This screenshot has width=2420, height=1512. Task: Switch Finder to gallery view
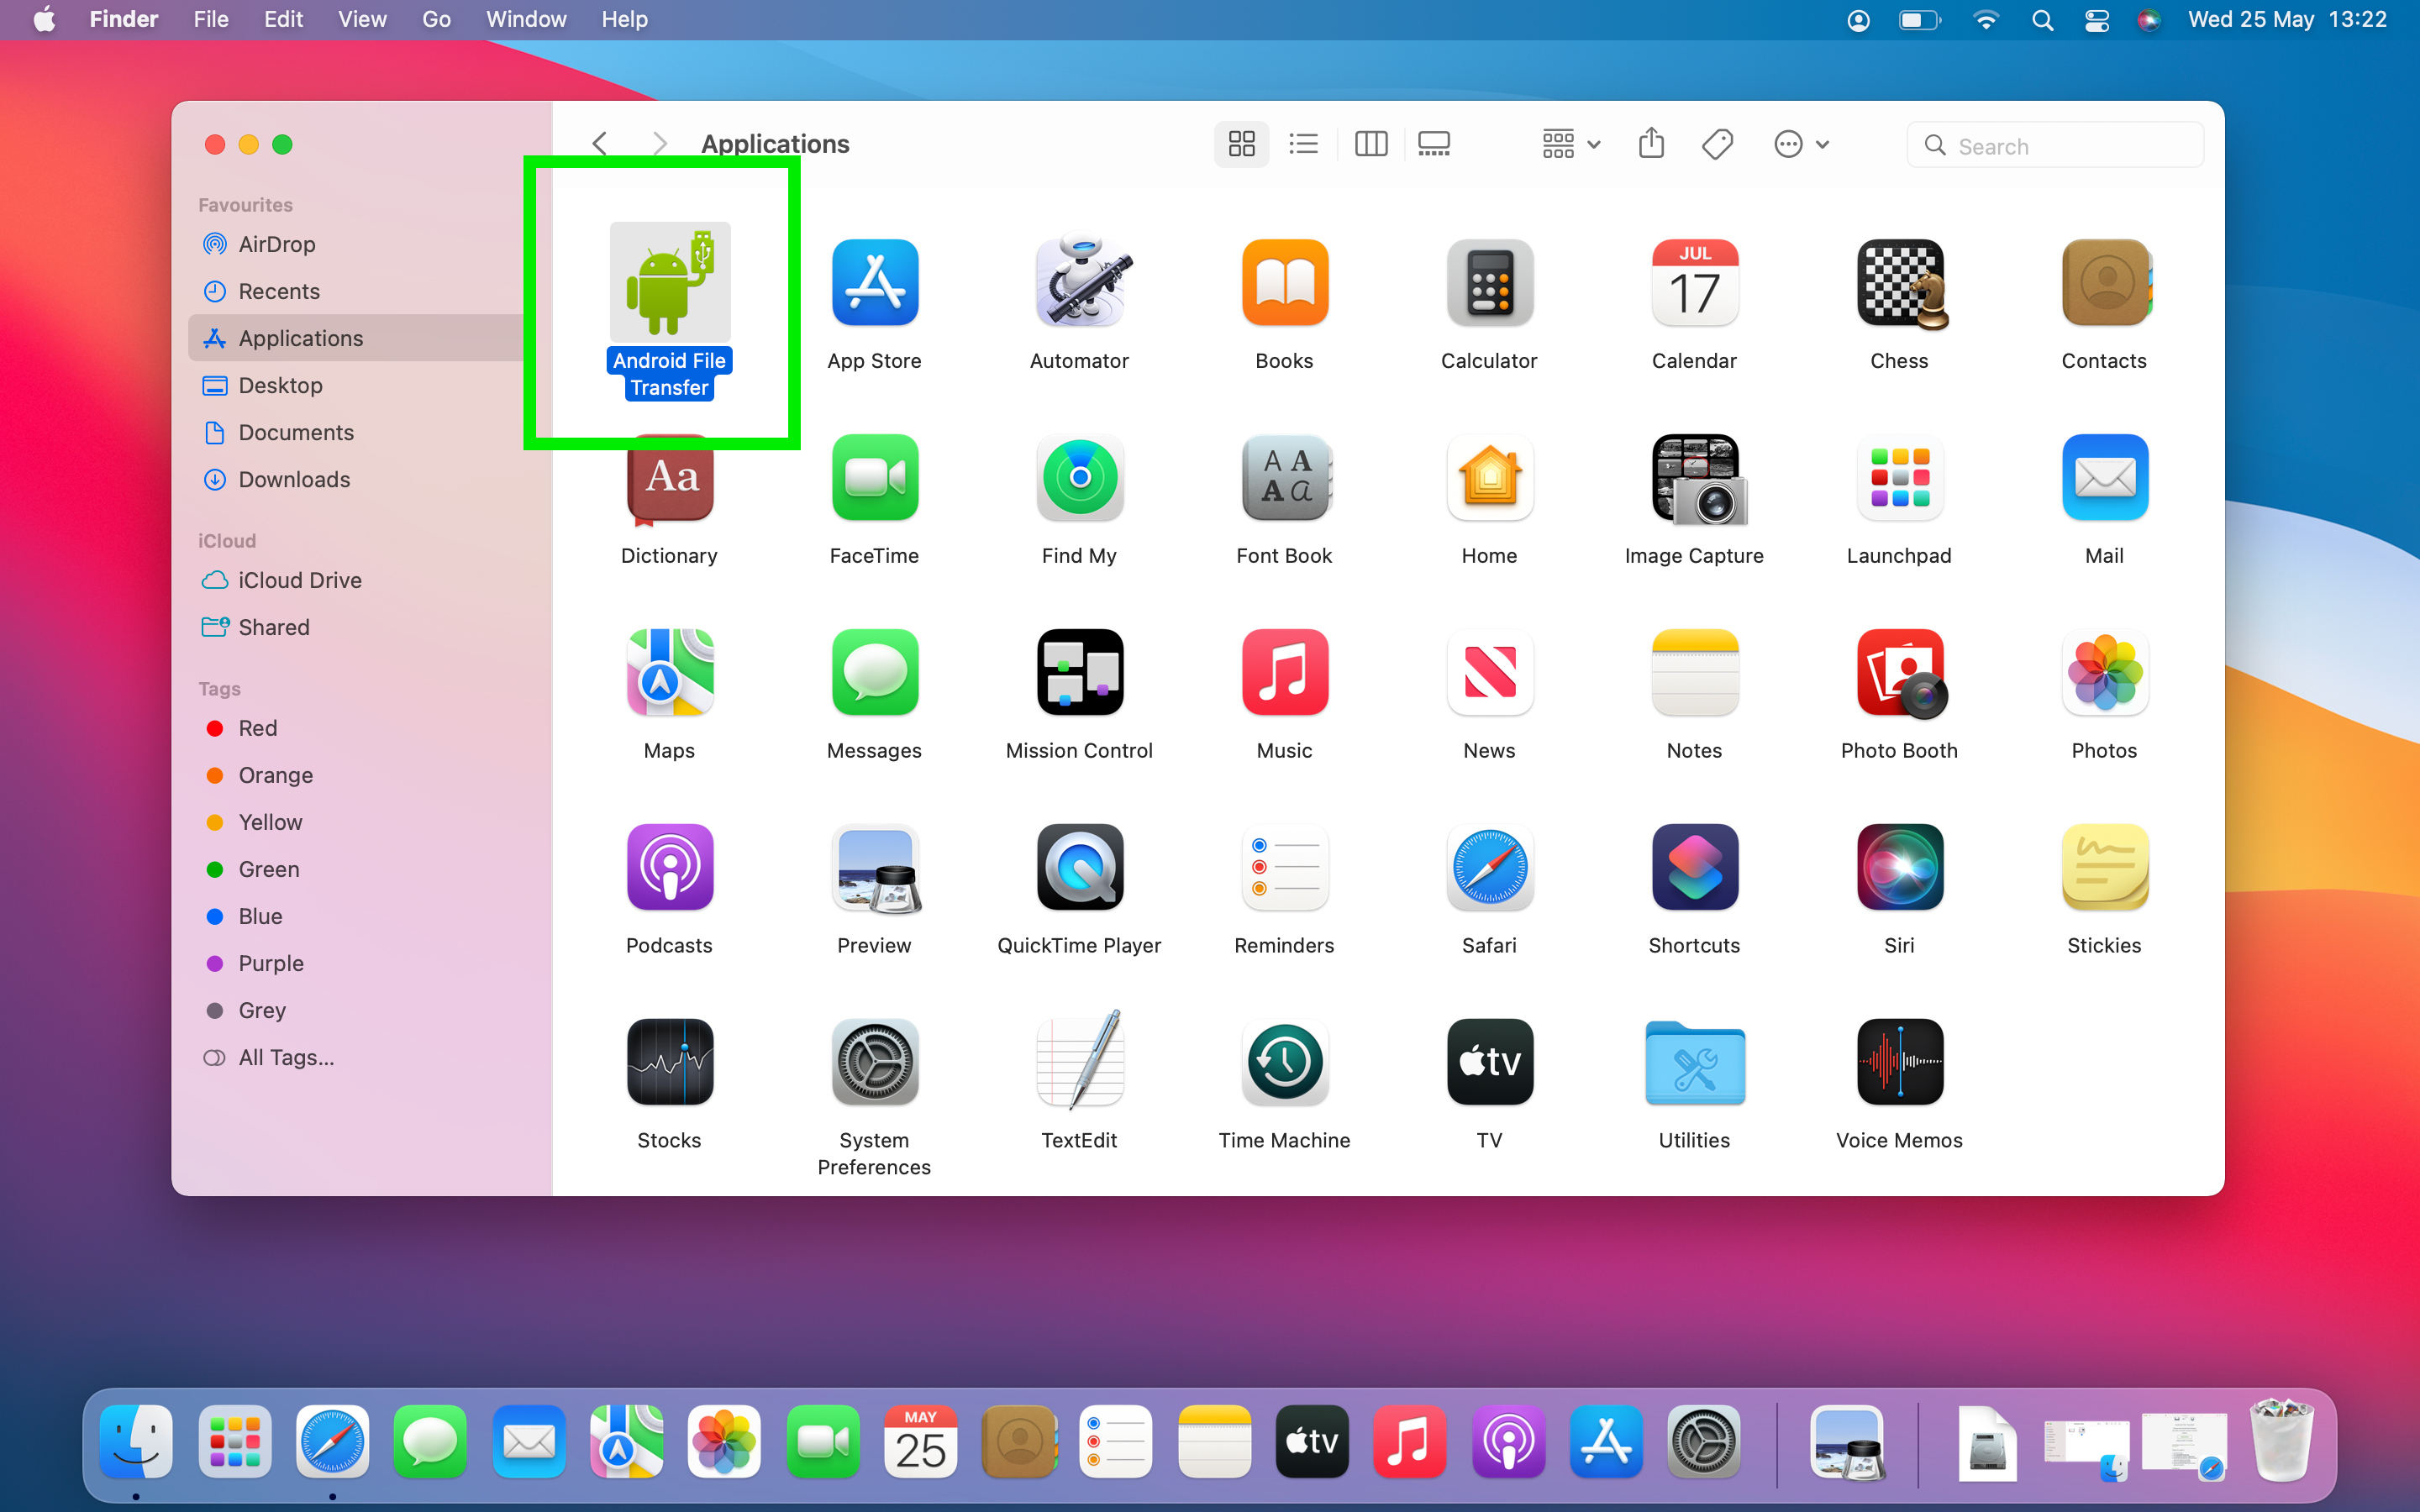(1434, 145)
